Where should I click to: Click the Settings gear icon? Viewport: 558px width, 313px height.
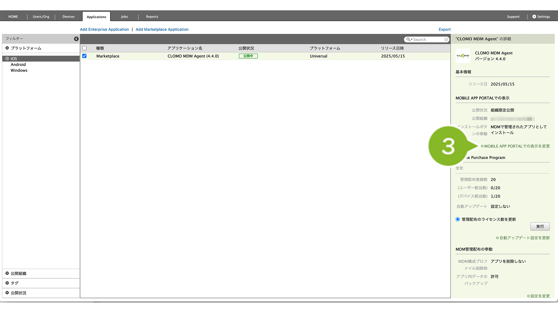tap(534, 17)
